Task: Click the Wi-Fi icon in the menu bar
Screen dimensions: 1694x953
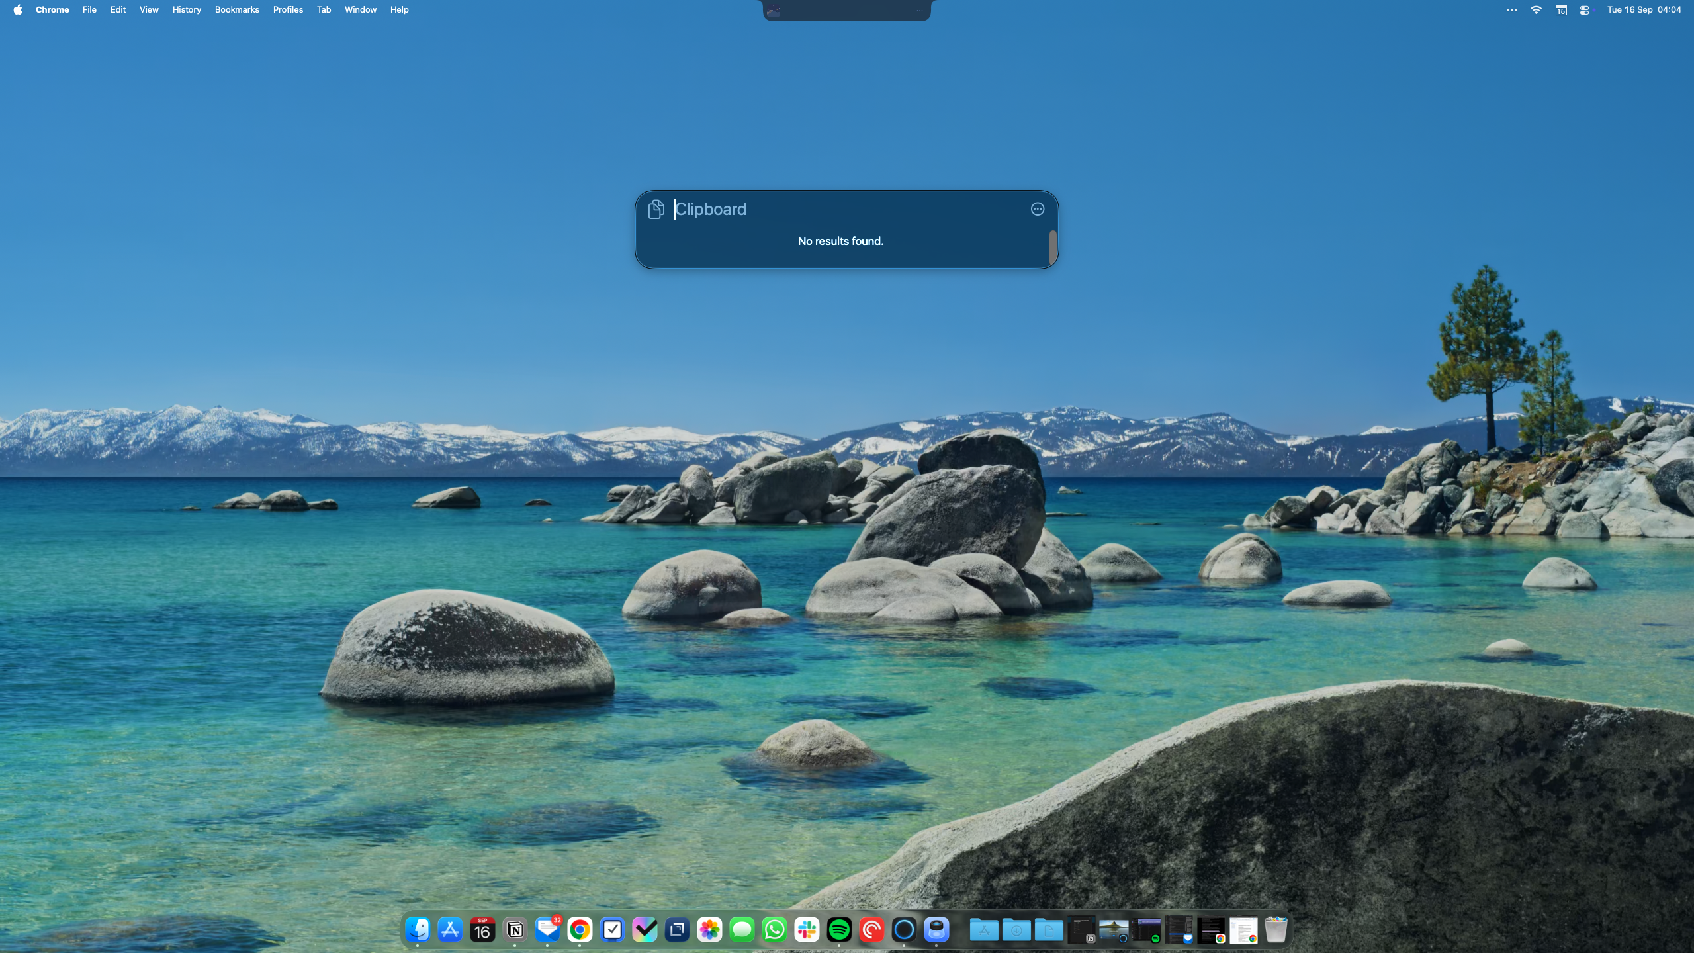Action: click(x=1535, y=10)
